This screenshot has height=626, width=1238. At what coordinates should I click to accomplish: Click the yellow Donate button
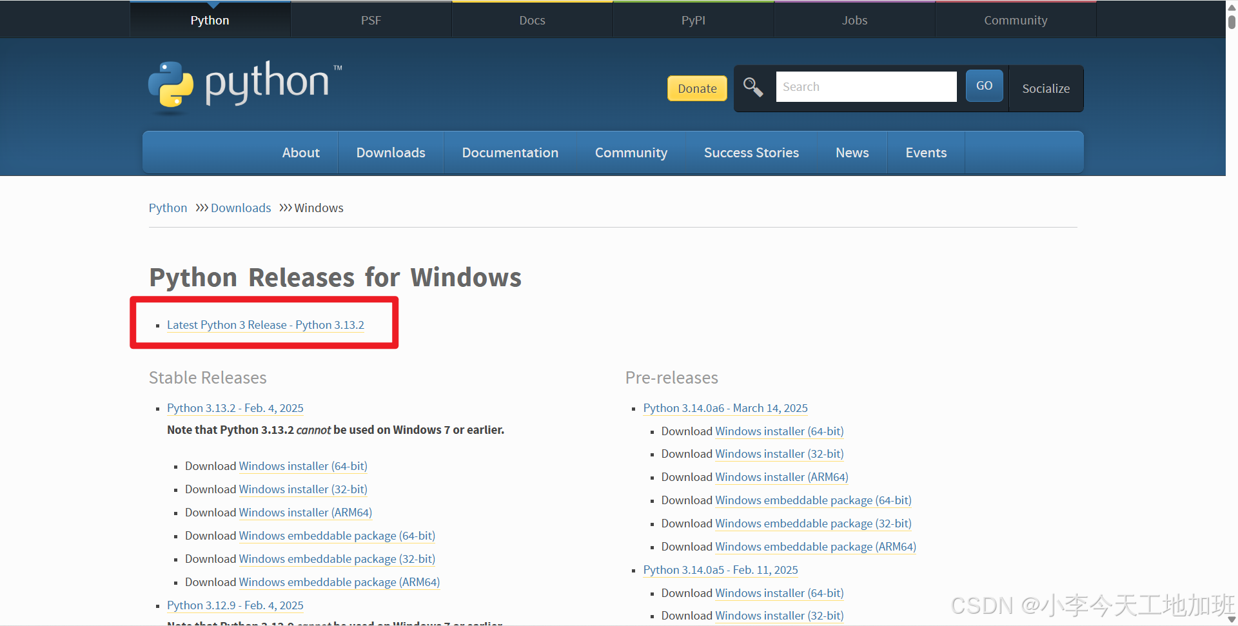point(697,88)
